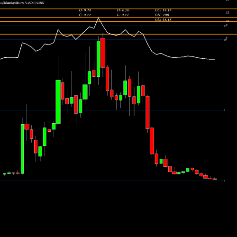Click the last red candlestick on the chart
Image resolution: width=237 pixels, height=237 pixels.
[215, 179]
